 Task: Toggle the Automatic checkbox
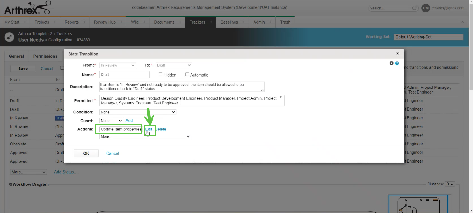[x=187, y=74]
